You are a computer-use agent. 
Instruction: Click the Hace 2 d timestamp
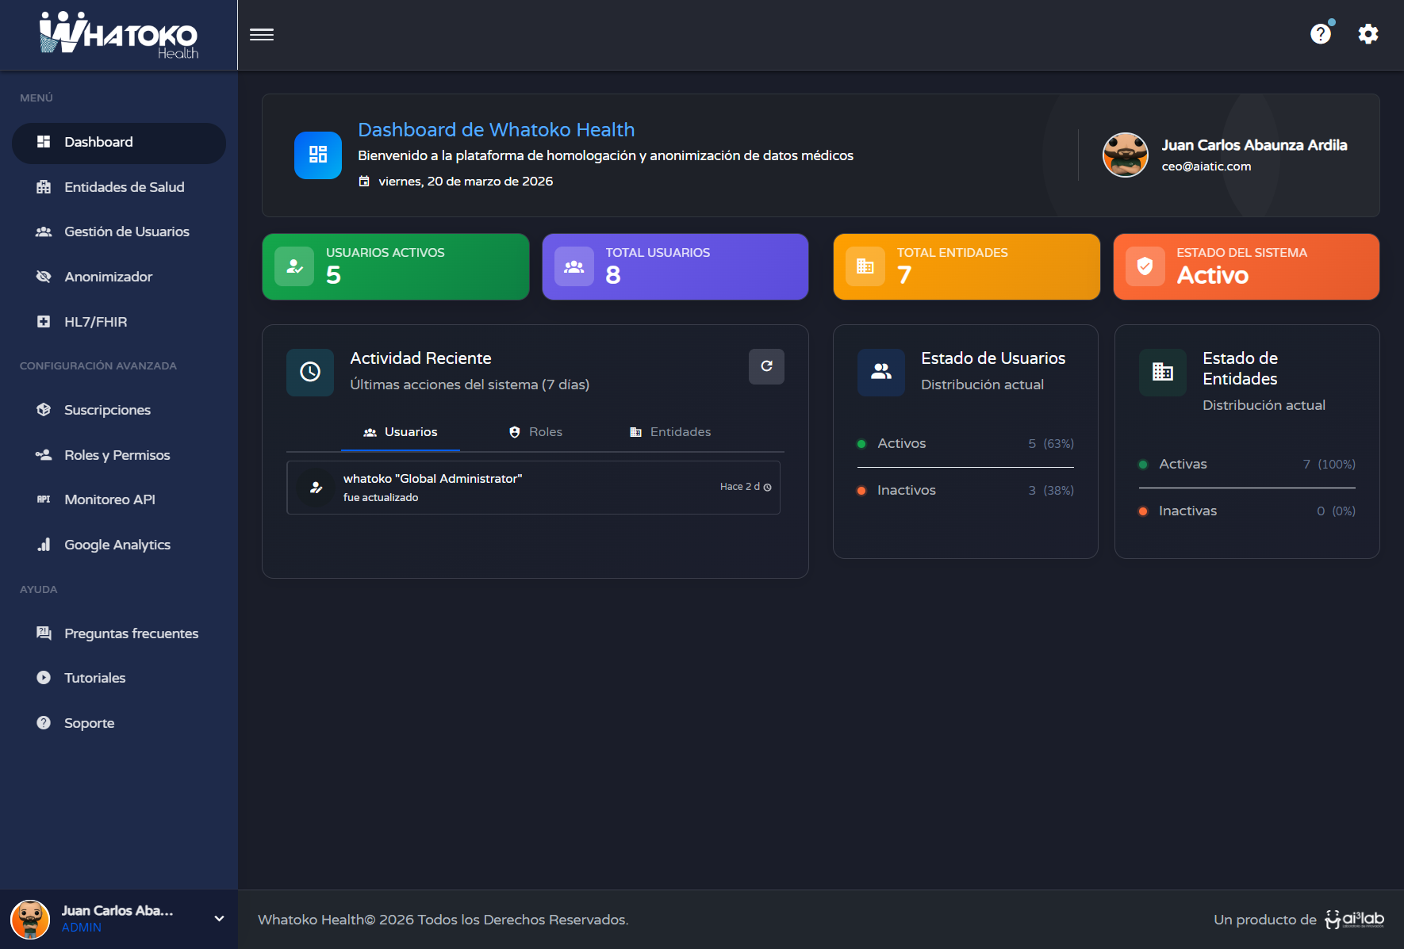(x=746, y=487)
